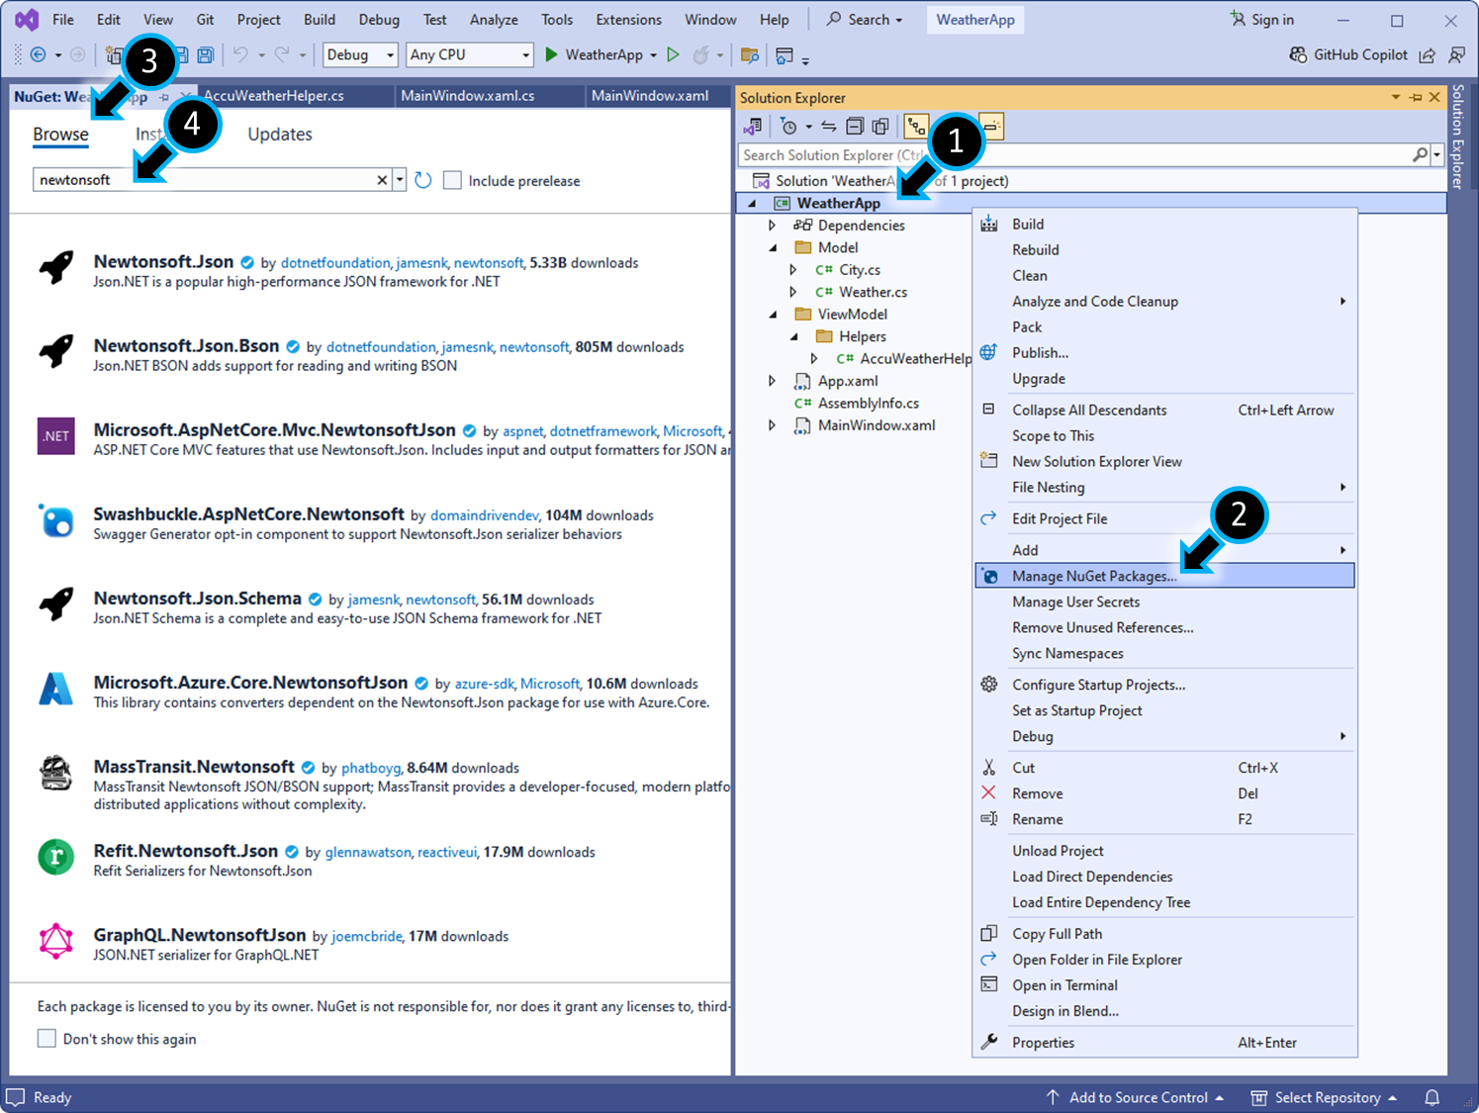Click Edit Project File in context menu

1164,518
